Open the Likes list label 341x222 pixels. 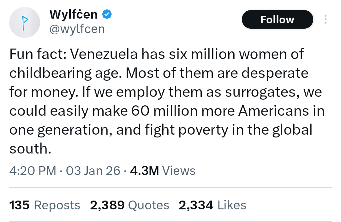pyautogui.click(x=232, y=205)
